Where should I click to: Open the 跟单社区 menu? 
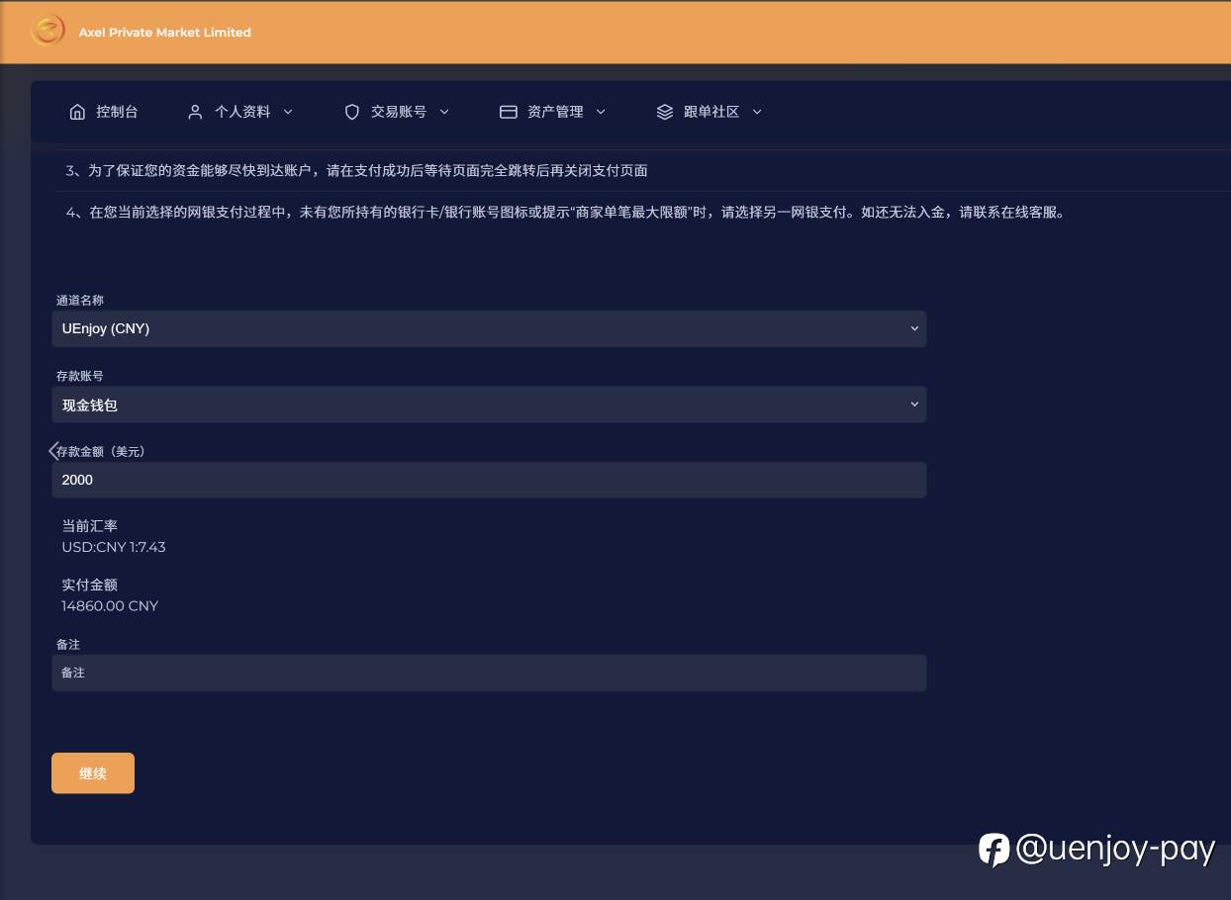[710, 112]
